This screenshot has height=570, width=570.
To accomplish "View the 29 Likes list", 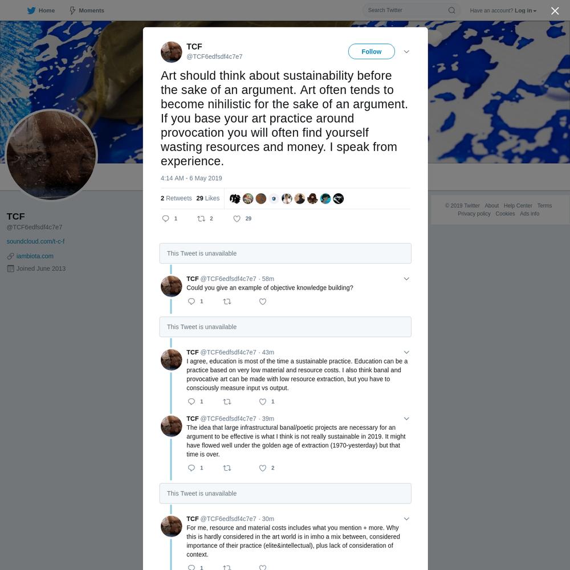I will click(208, 198).
